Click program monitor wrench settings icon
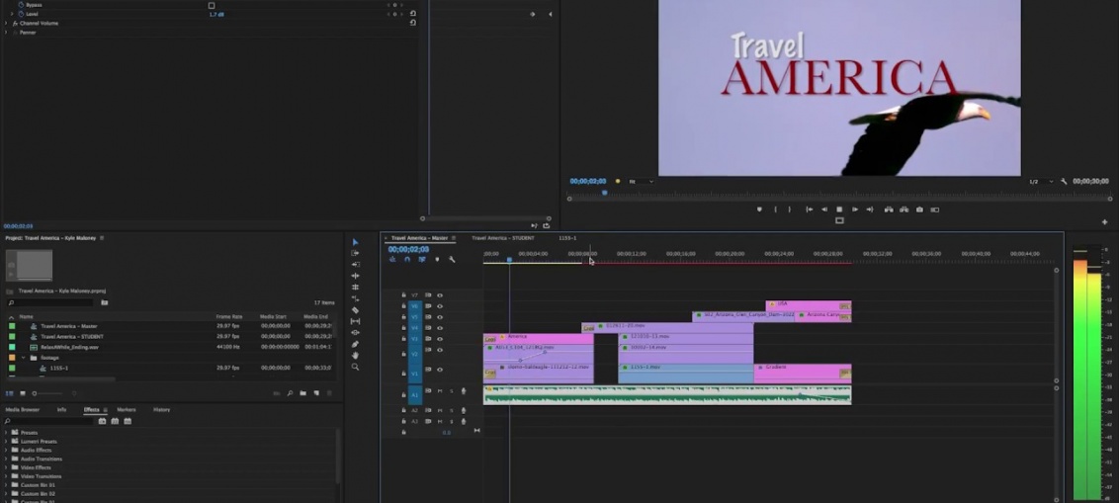 click(x=1064, y=182)
